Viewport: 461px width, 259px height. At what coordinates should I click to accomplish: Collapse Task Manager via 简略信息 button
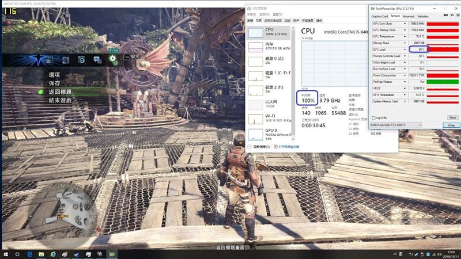click(x=259, y=147)
